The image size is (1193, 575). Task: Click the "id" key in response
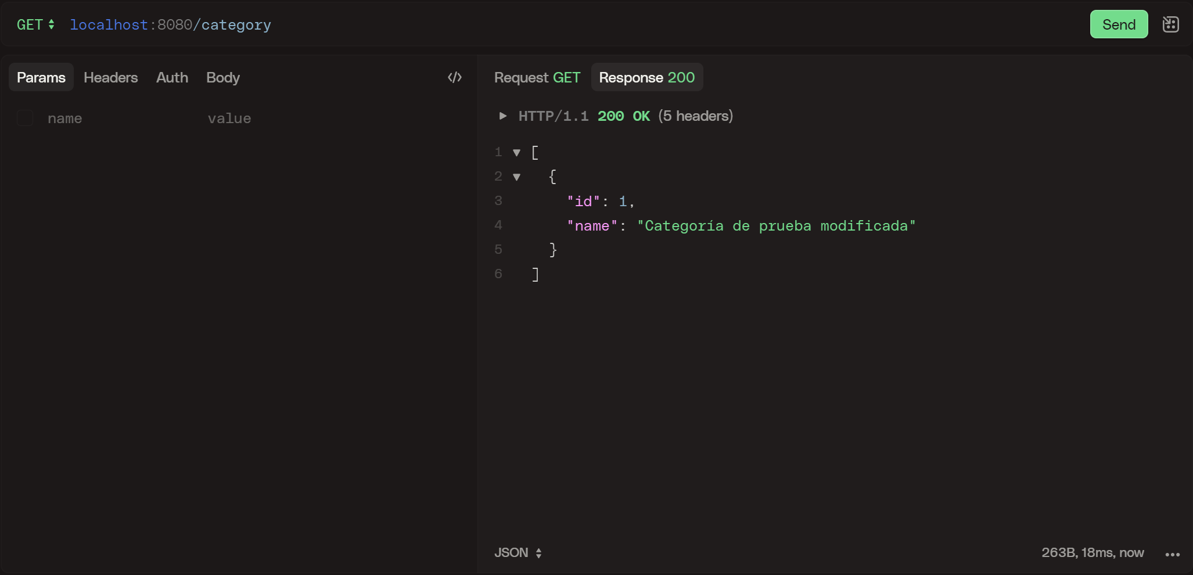point(583,202)
